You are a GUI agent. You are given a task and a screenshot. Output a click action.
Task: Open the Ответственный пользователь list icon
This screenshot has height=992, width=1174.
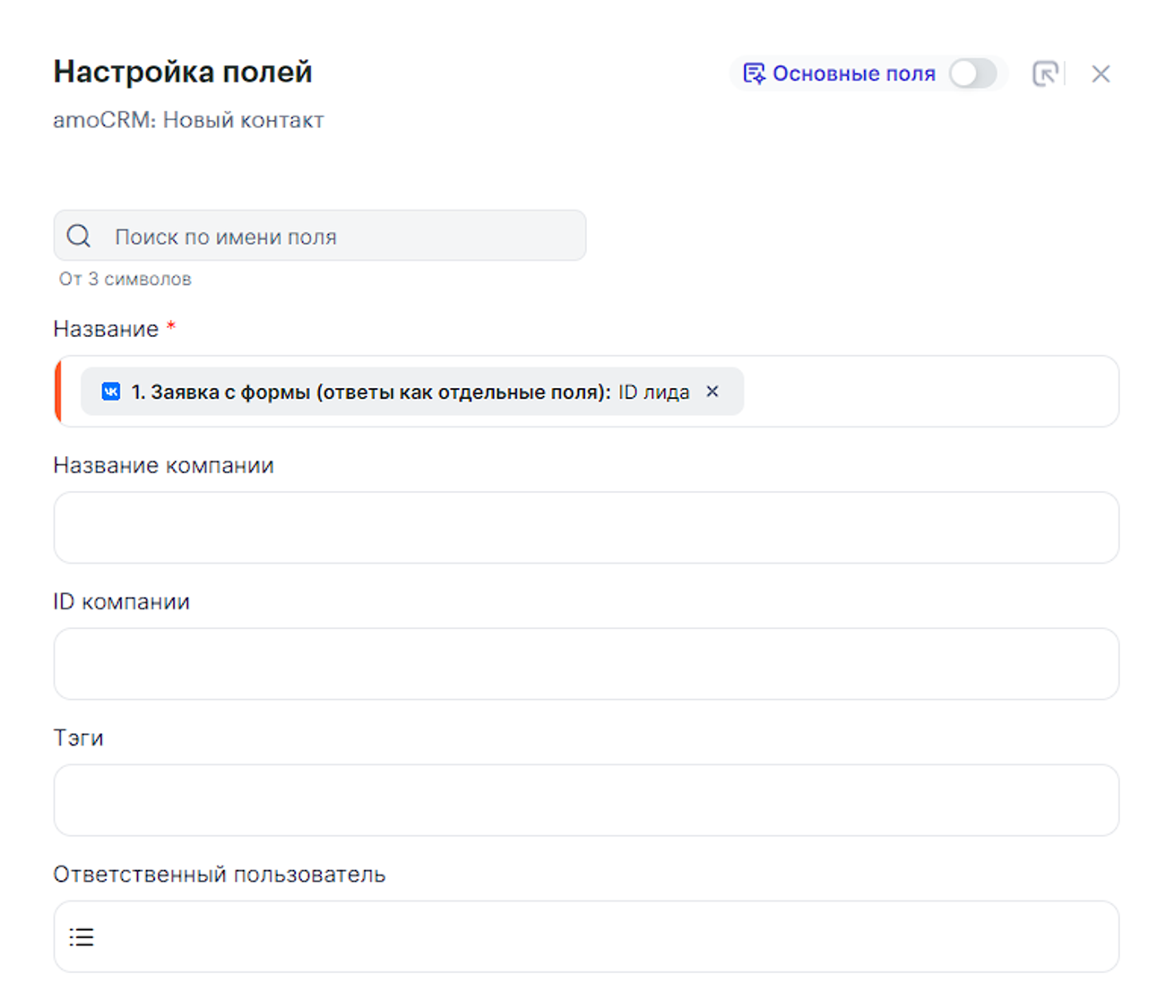[82, 937]
